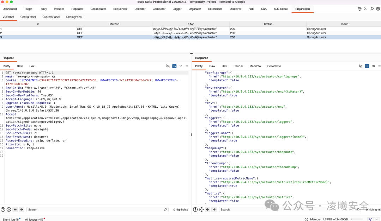The height and width of the screenshot is (221, 381).
Task: Go to next match in Request search
Action: click(22, 210)
